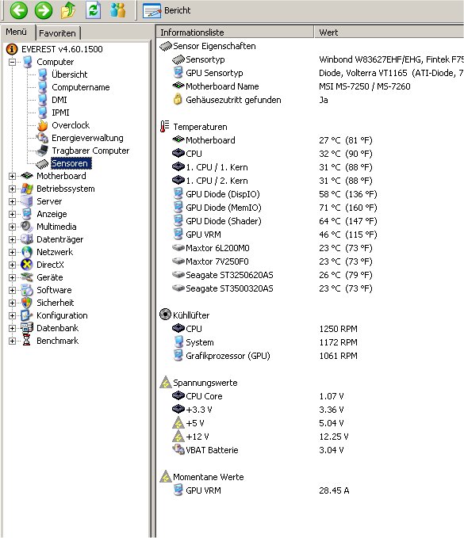This screenshot has height=538, width=464.
Task: Expand the Betriebssystem tree node
Action: (x=13, y=189)
